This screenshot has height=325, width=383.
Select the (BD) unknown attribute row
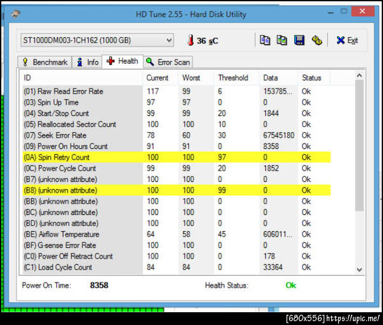176,223
